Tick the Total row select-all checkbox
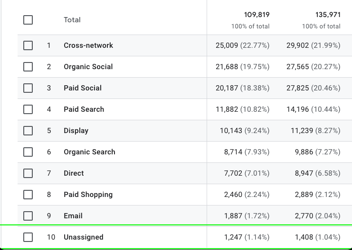Image resolution: width=352 pixels, height=250 pixels. [x=28, y=20]
